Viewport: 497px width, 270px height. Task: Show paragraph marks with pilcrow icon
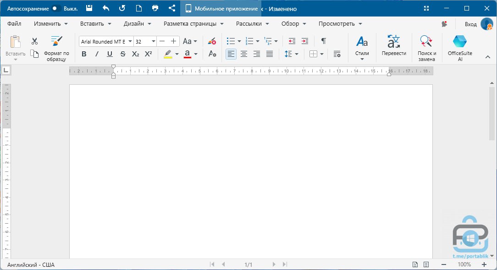click(324, 41)
